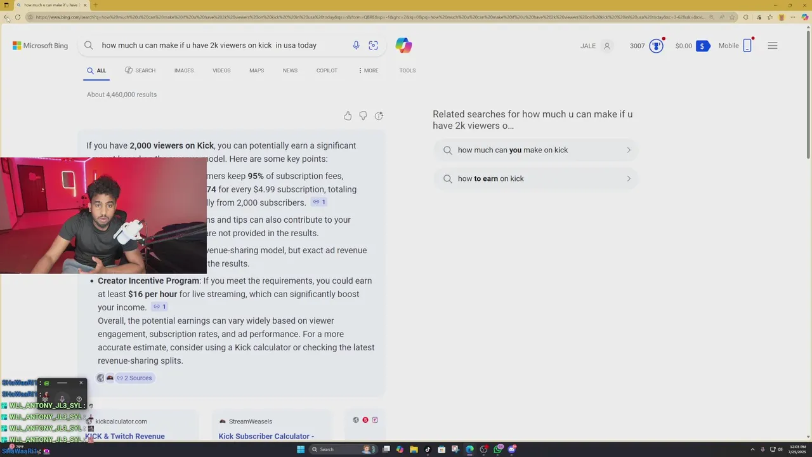
Task: Open the TOOLS option
Action: pyautogui.click(x=407, y=70)
